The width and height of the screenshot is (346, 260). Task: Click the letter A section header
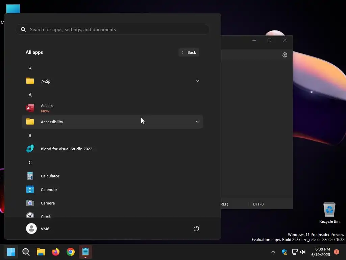[x=30, y=95]
